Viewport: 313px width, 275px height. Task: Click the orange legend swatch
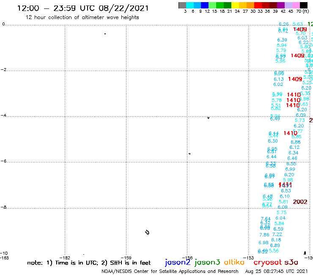[x=250, y=5]
